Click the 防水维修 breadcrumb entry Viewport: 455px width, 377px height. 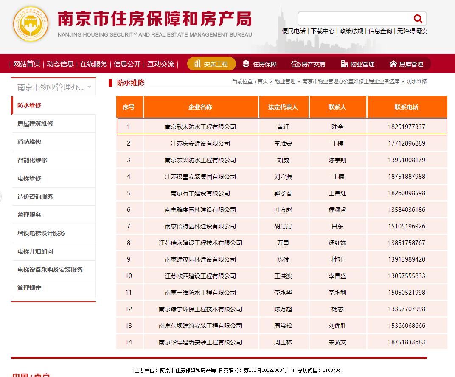(x=417, y=82)
